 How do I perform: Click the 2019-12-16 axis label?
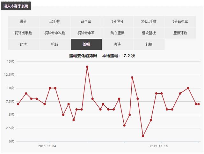click(x=159, y=146)
